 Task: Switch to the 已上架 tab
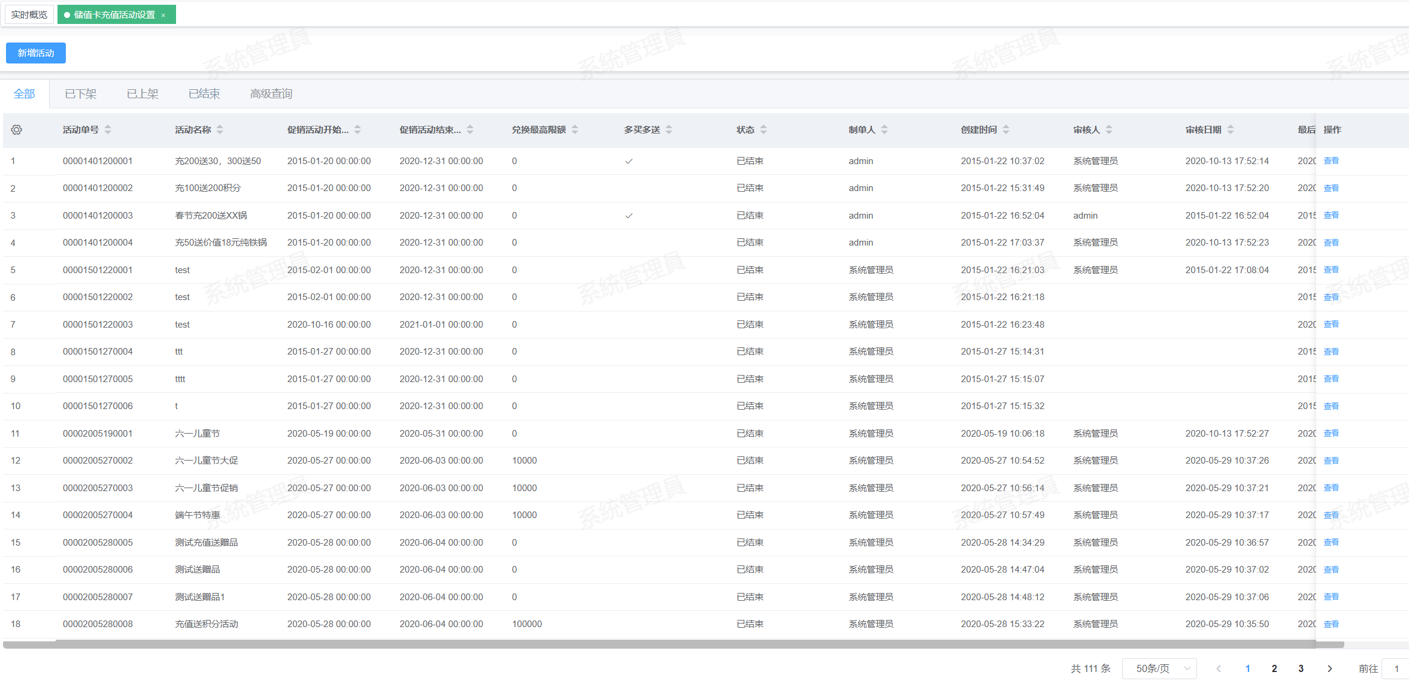tap(143, 94)
